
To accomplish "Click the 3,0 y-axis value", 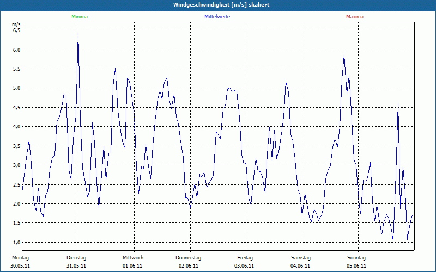I will (x=17, y=165).
